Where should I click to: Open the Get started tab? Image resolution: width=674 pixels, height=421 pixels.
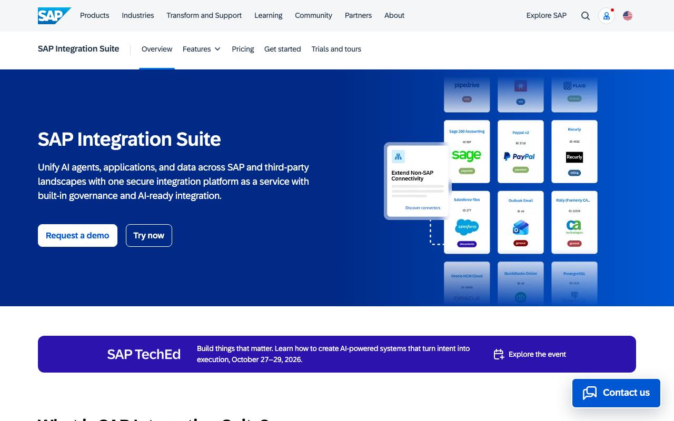[283, 49]
